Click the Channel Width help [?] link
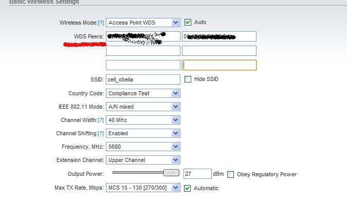 coord(101,120)
